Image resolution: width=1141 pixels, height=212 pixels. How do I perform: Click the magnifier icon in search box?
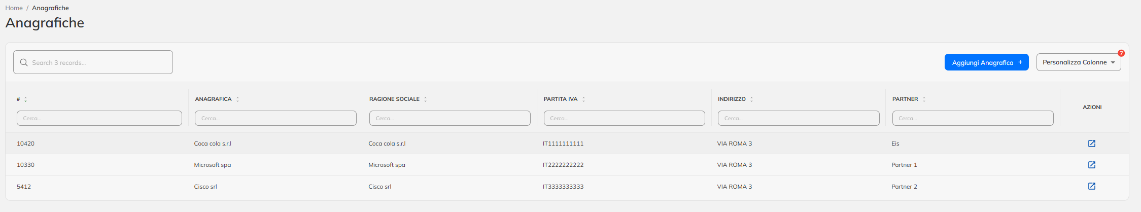click(24, 62)
